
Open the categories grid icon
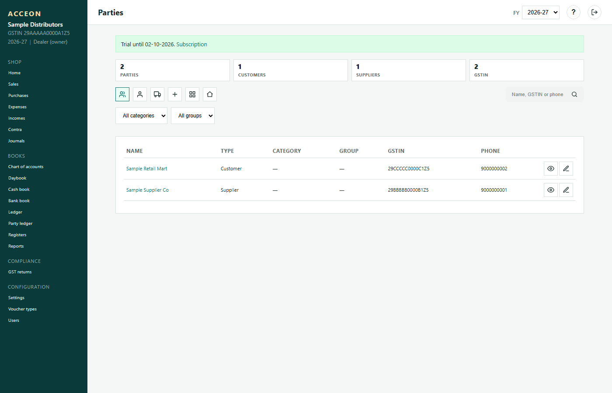192,94
